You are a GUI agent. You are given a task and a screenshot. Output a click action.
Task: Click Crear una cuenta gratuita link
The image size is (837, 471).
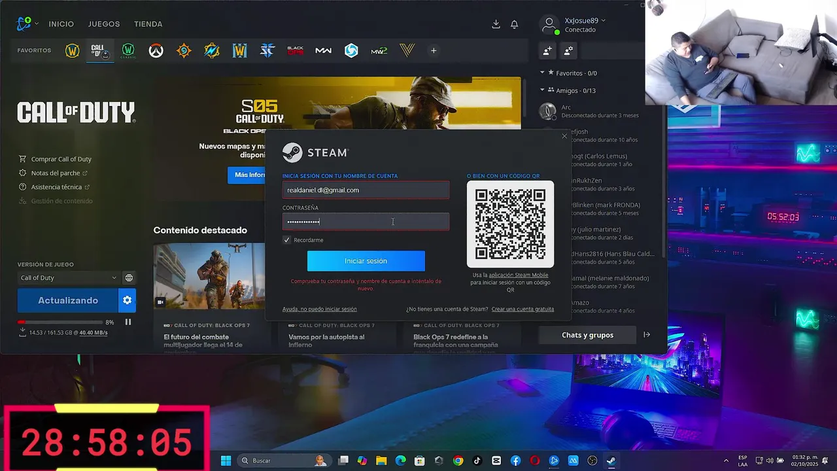tap(522, 309)
